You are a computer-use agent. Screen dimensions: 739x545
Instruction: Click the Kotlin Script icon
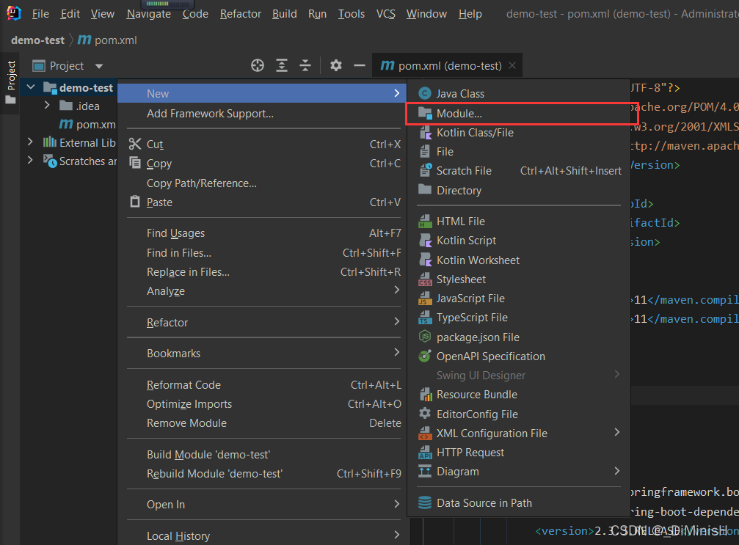point(425,241)
